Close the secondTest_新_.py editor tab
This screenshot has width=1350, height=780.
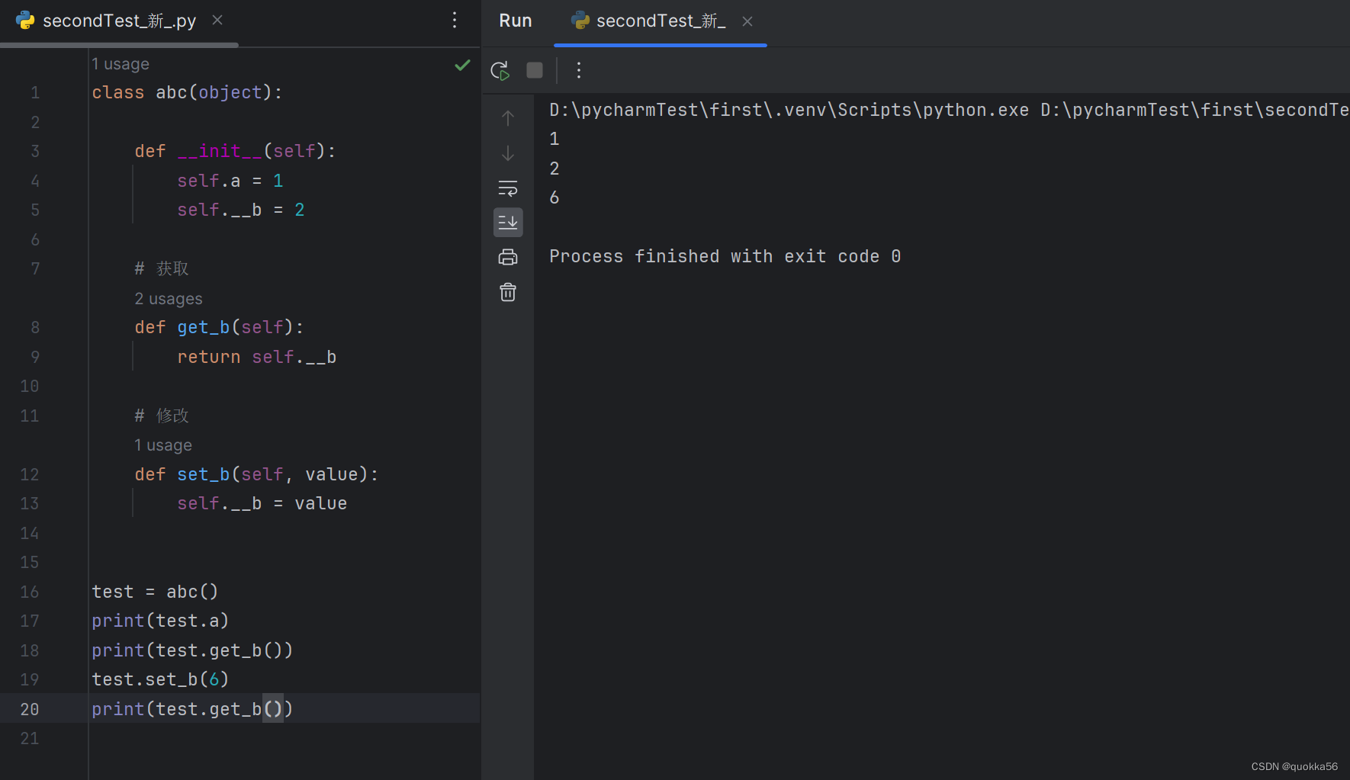point(217,20)
